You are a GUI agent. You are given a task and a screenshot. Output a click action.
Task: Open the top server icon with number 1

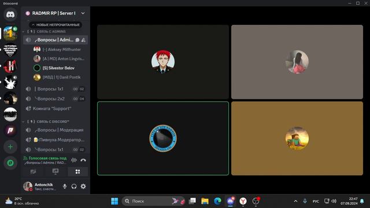[10, 34]
